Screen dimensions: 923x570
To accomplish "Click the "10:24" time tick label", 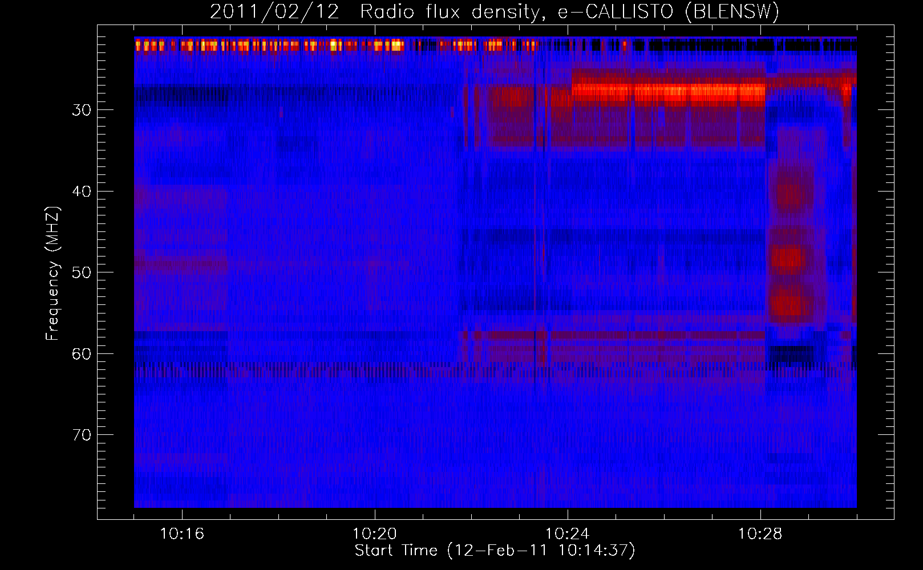I will (568, 534).
